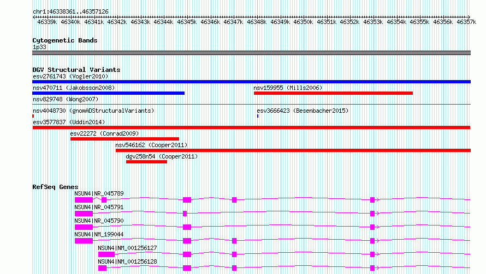
Task: Click the NSUN4|NR_045789 transcript label
Action: coord(99,193)
